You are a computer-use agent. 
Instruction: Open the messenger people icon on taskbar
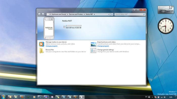[x=58, y=97]
